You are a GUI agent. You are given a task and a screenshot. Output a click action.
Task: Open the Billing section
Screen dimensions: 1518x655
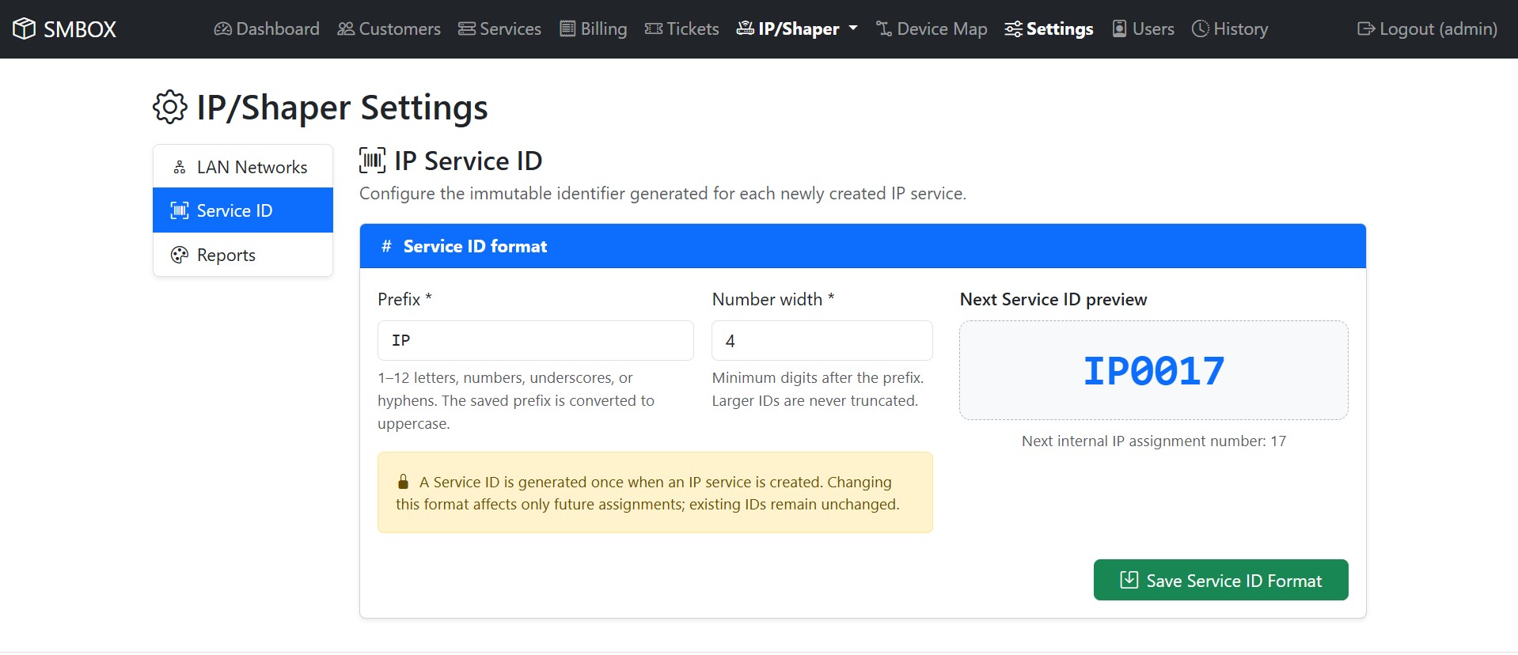pyautogui.click(x=593, y=28)
